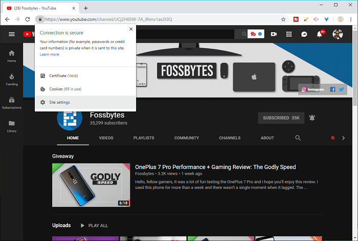The height and width of the screenshot is (241, 358).
Task: Click the padlock icon in address bar
Action: (39, 19)
